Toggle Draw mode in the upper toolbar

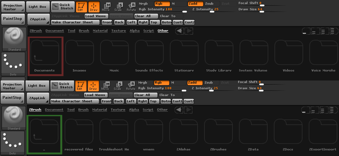(x=94, y=7)
